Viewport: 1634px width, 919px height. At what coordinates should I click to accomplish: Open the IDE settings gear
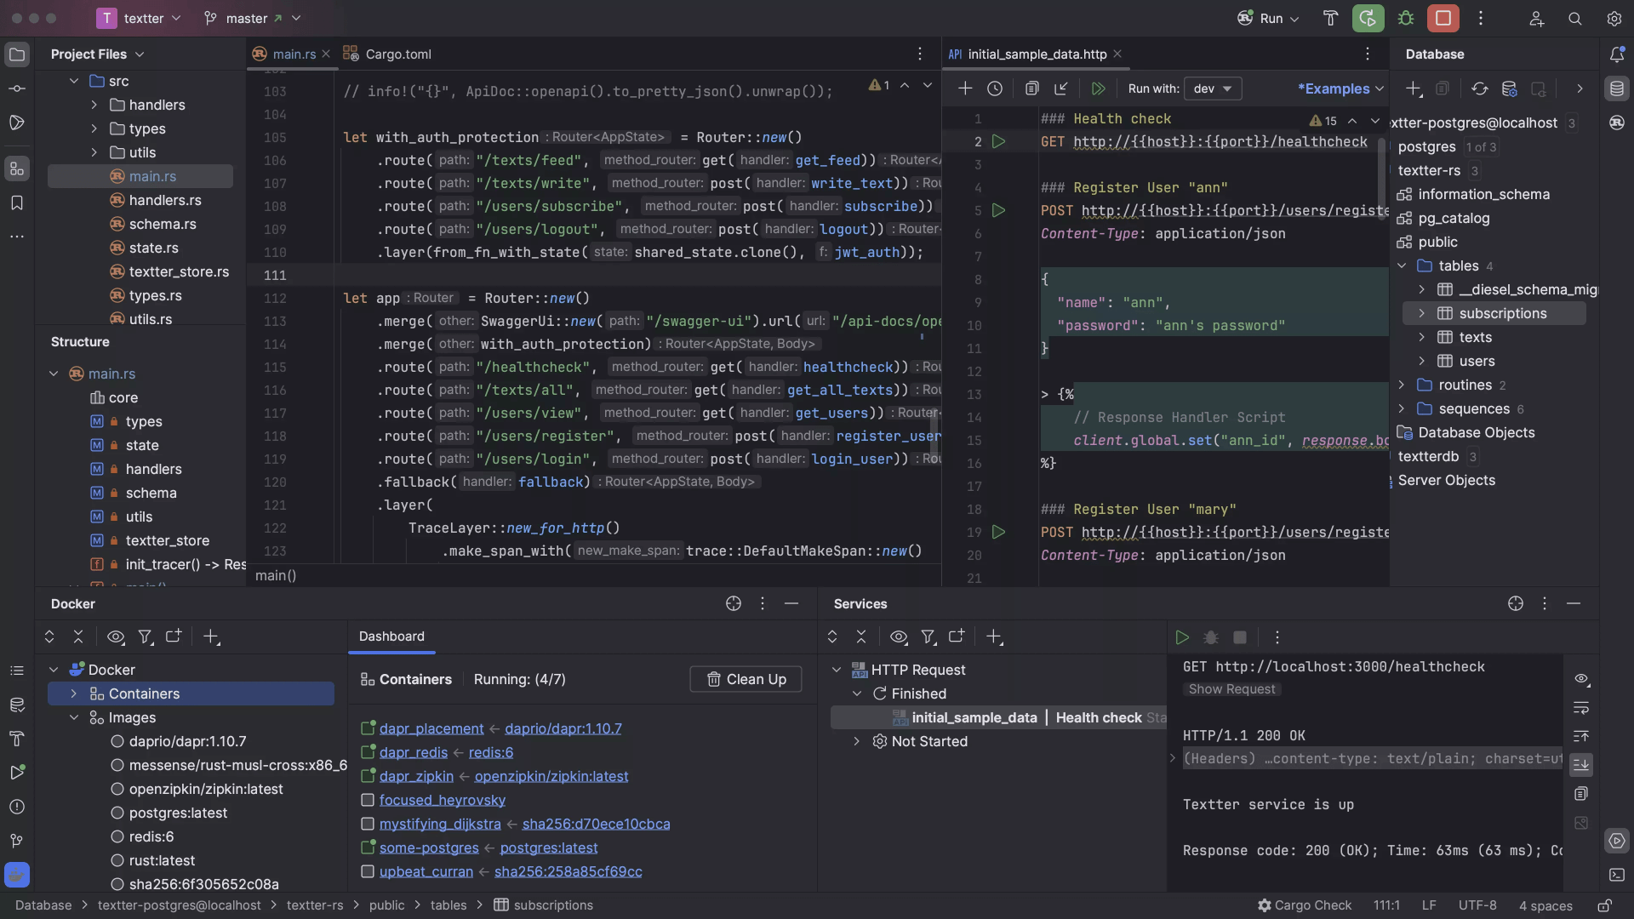[1615, 18]
